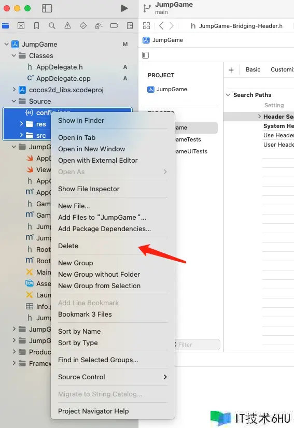Select the JumpGameTests target

click(188, 139)
